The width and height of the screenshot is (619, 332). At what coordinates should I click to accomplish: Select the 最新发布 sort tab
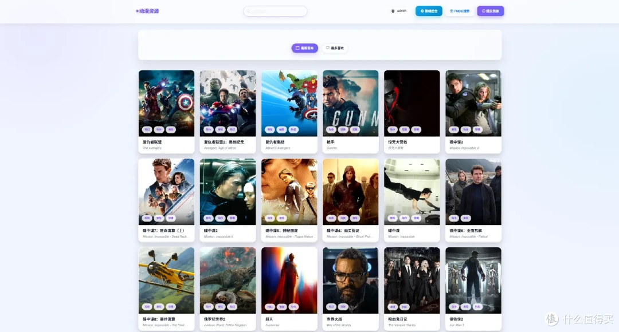click(305, 48)
